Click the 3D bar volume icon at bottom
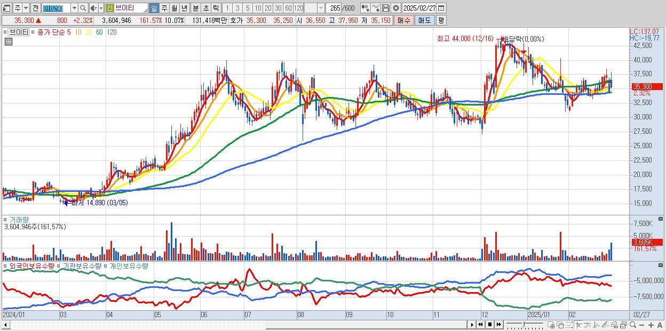Viewport: 666px width, 331px height. tap(615, 325)
